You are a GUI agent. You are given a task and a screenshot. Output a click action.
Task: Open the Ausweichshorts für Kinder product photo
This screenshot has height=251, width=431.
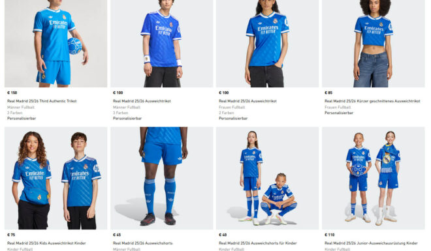click(268, 178)
